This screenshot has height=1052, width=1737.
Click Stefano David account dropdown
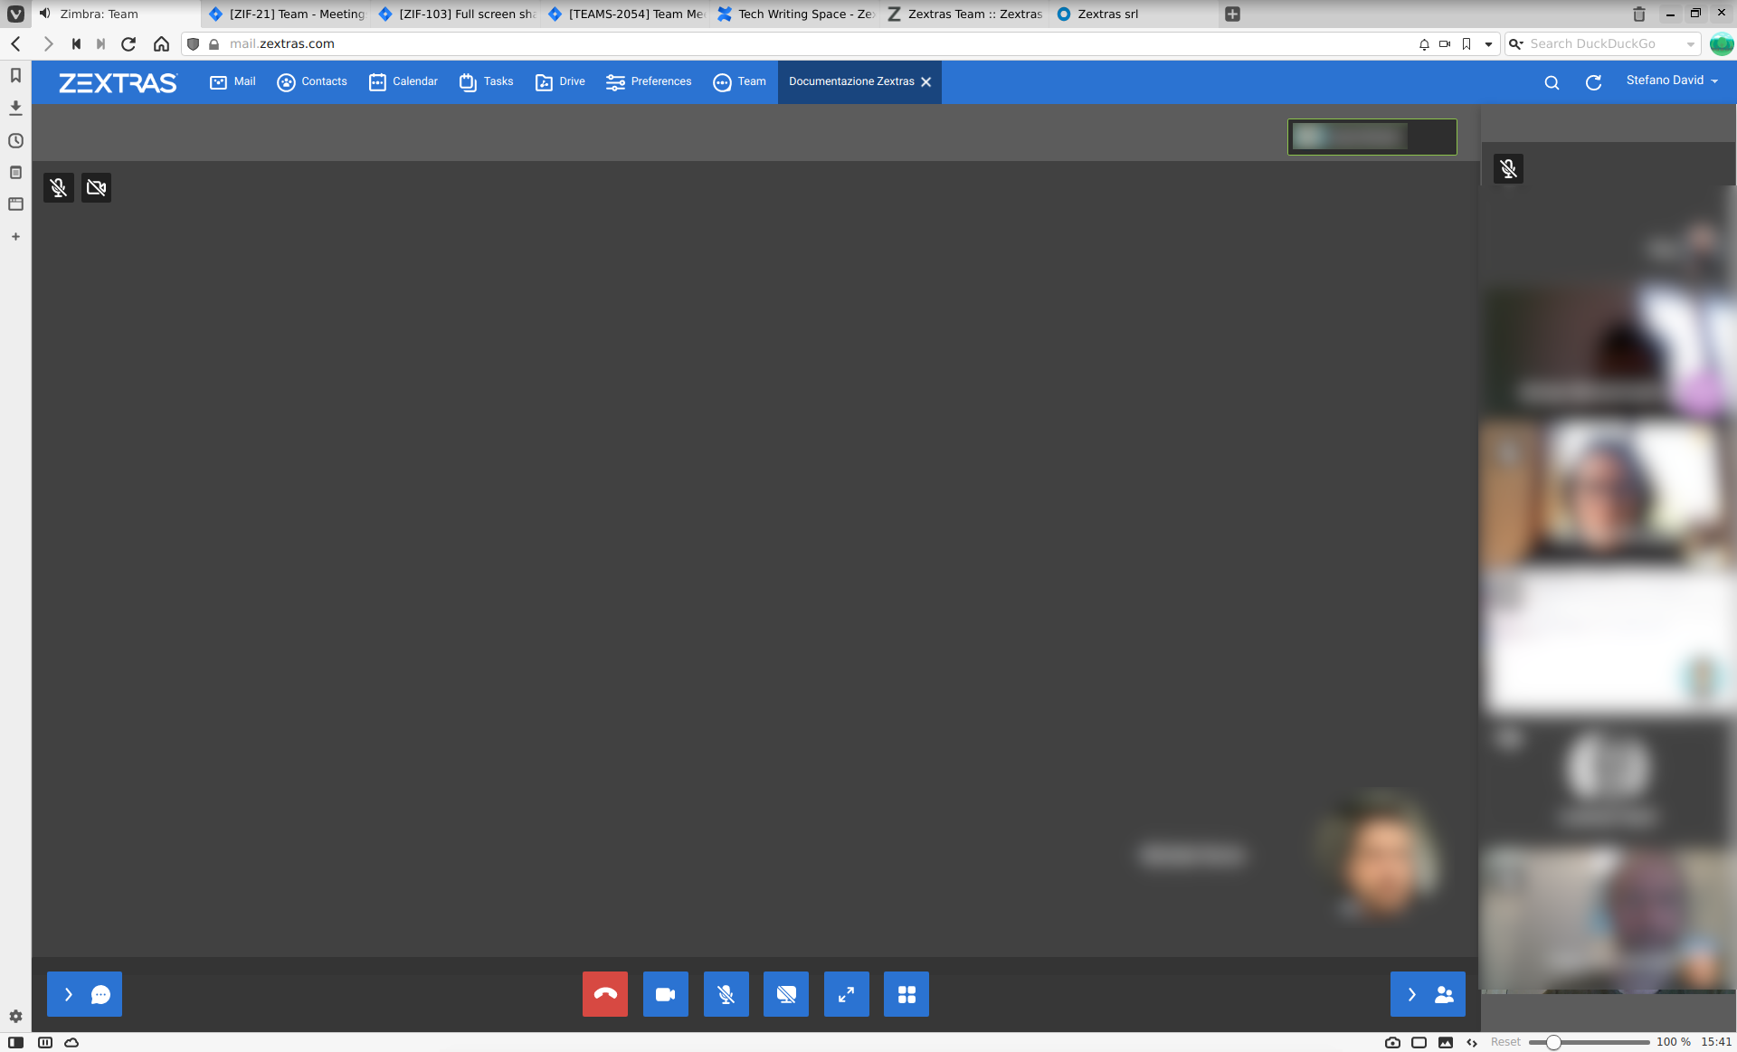(x=1674, y=80)
